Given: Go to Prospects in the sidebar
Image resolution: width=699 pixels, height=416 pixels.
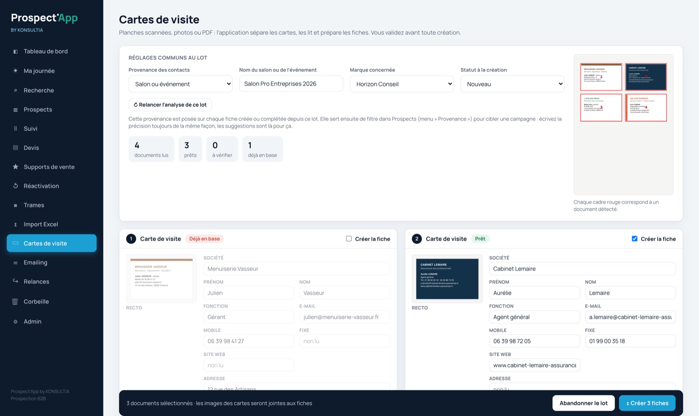Looking at the screenshot, I should pos(52,110).
